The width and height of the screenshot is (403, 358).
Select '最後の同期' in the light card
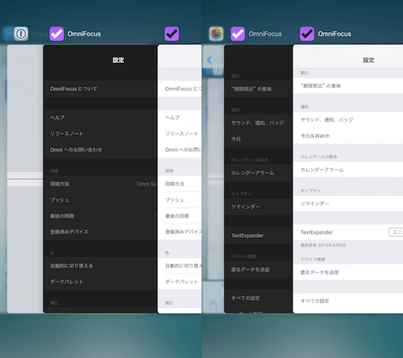coord(180,216)
